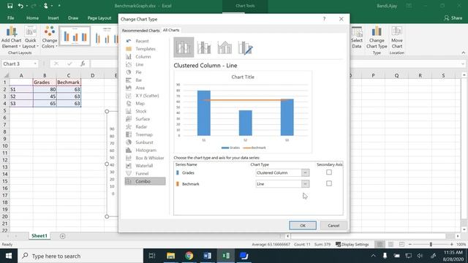This screenshot has width=468, height=263.
Task: Open the Page Layout ribbon tab
Action: point(99,18)
